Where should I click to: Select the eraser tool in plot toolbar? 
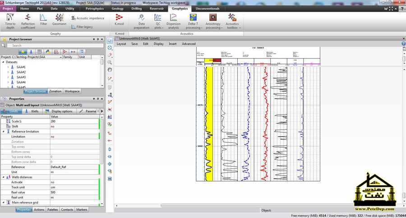[x=110, y=55]
